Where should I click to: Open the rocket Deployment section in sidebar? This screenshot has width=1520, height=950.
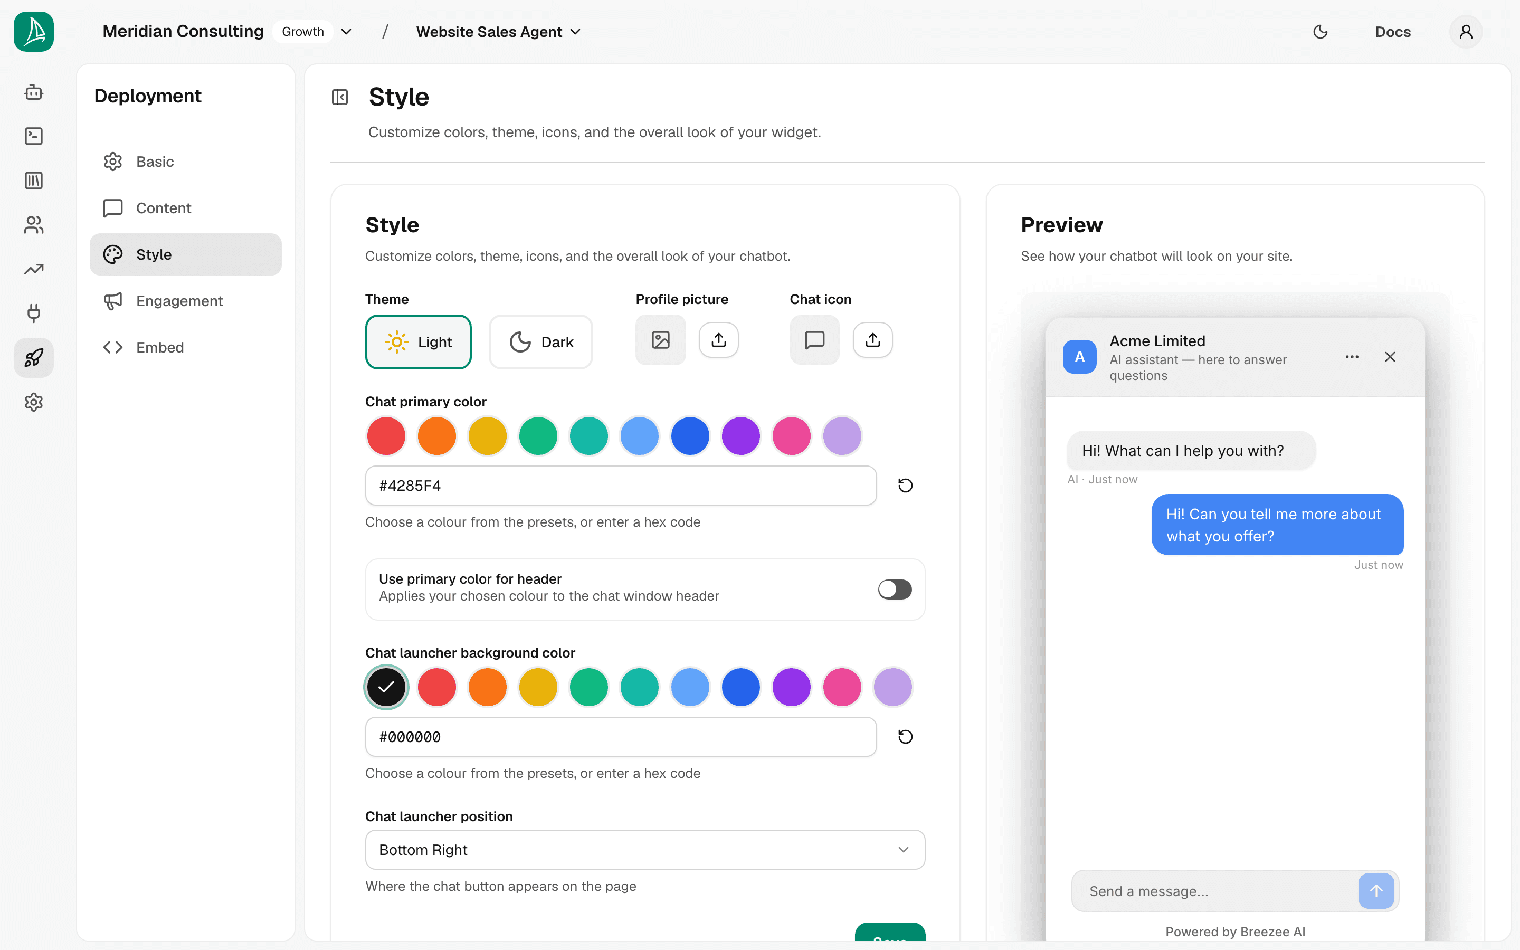click(x=34, y=357)
